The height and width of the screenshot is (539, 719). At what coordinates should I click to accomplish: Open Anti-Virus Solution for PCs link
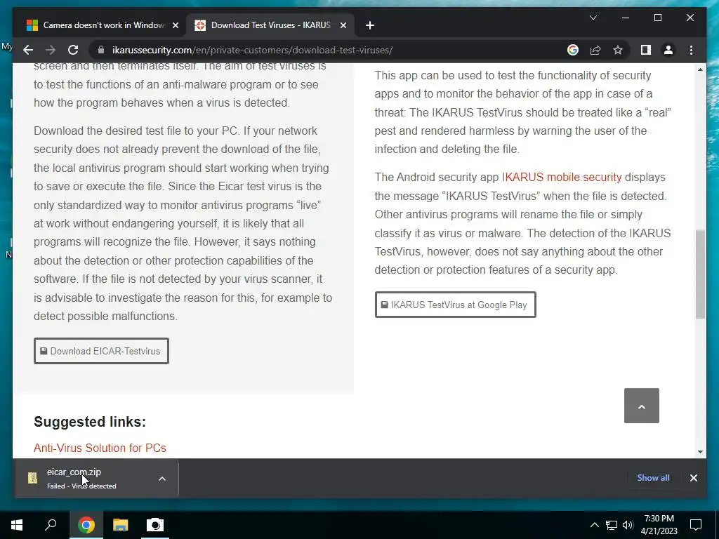(x=100, y=448)
